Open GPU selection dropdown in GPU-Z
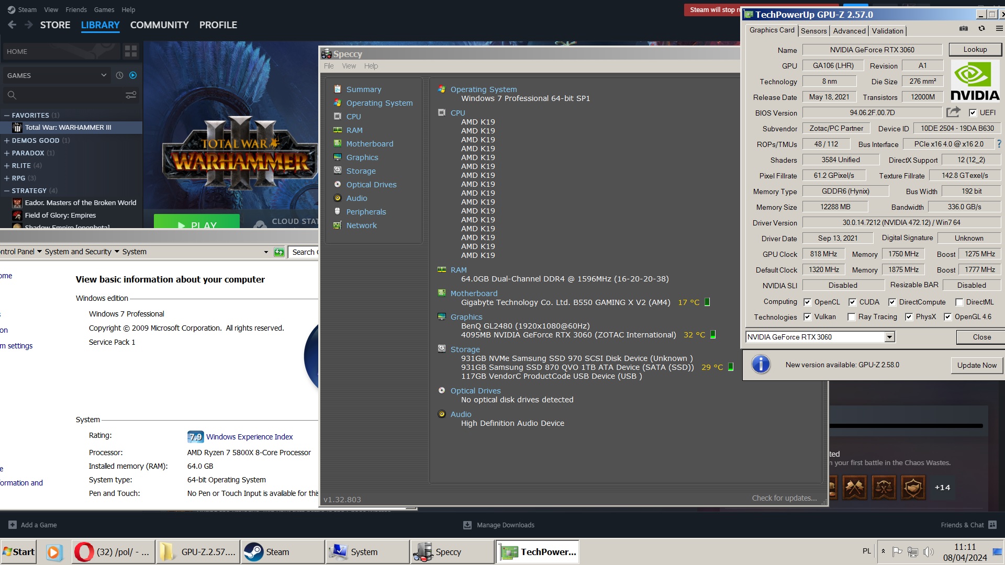Image resolution: width=1005 pixels, height=565 pixels. coord(889,337)
